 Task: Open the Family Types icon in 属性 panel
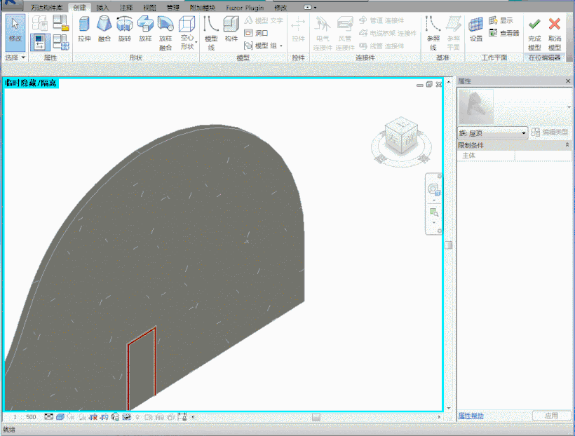coord(39,22)
